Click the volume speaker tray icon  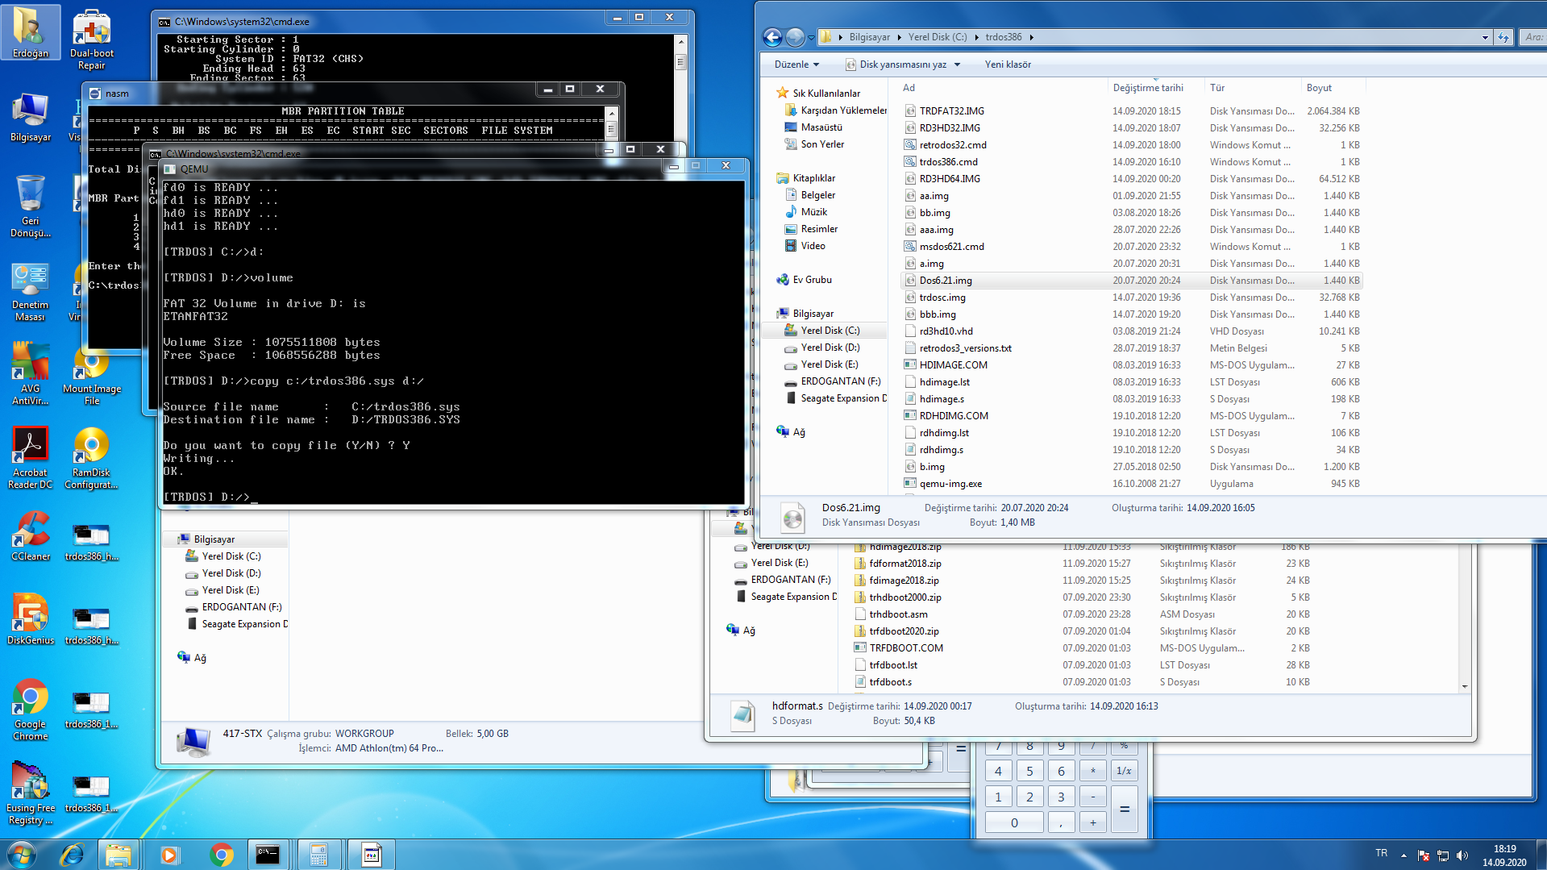tap(1462, 855)
